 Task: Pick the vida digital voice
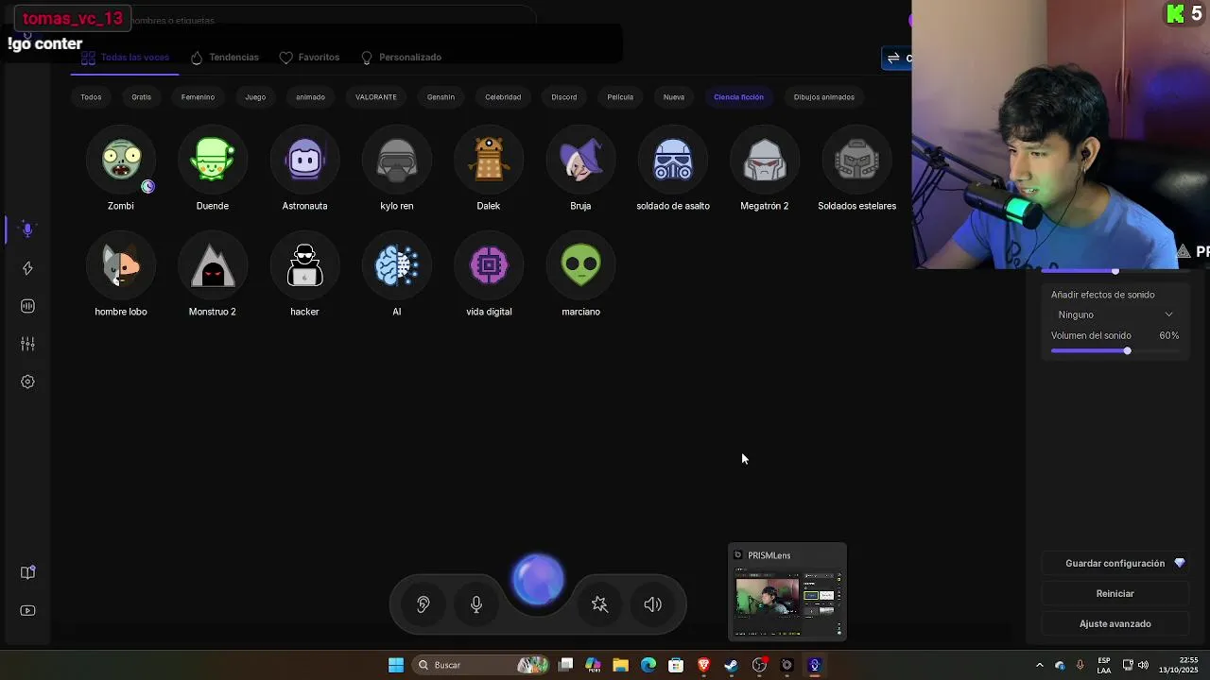tap(489, 266)
